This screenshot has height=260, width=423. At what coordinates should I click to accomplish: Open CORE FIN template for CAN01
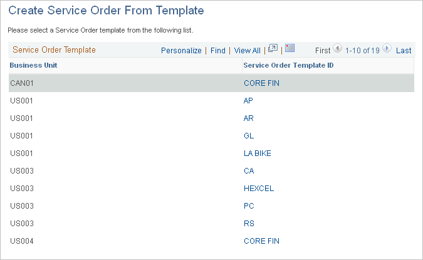261,83
